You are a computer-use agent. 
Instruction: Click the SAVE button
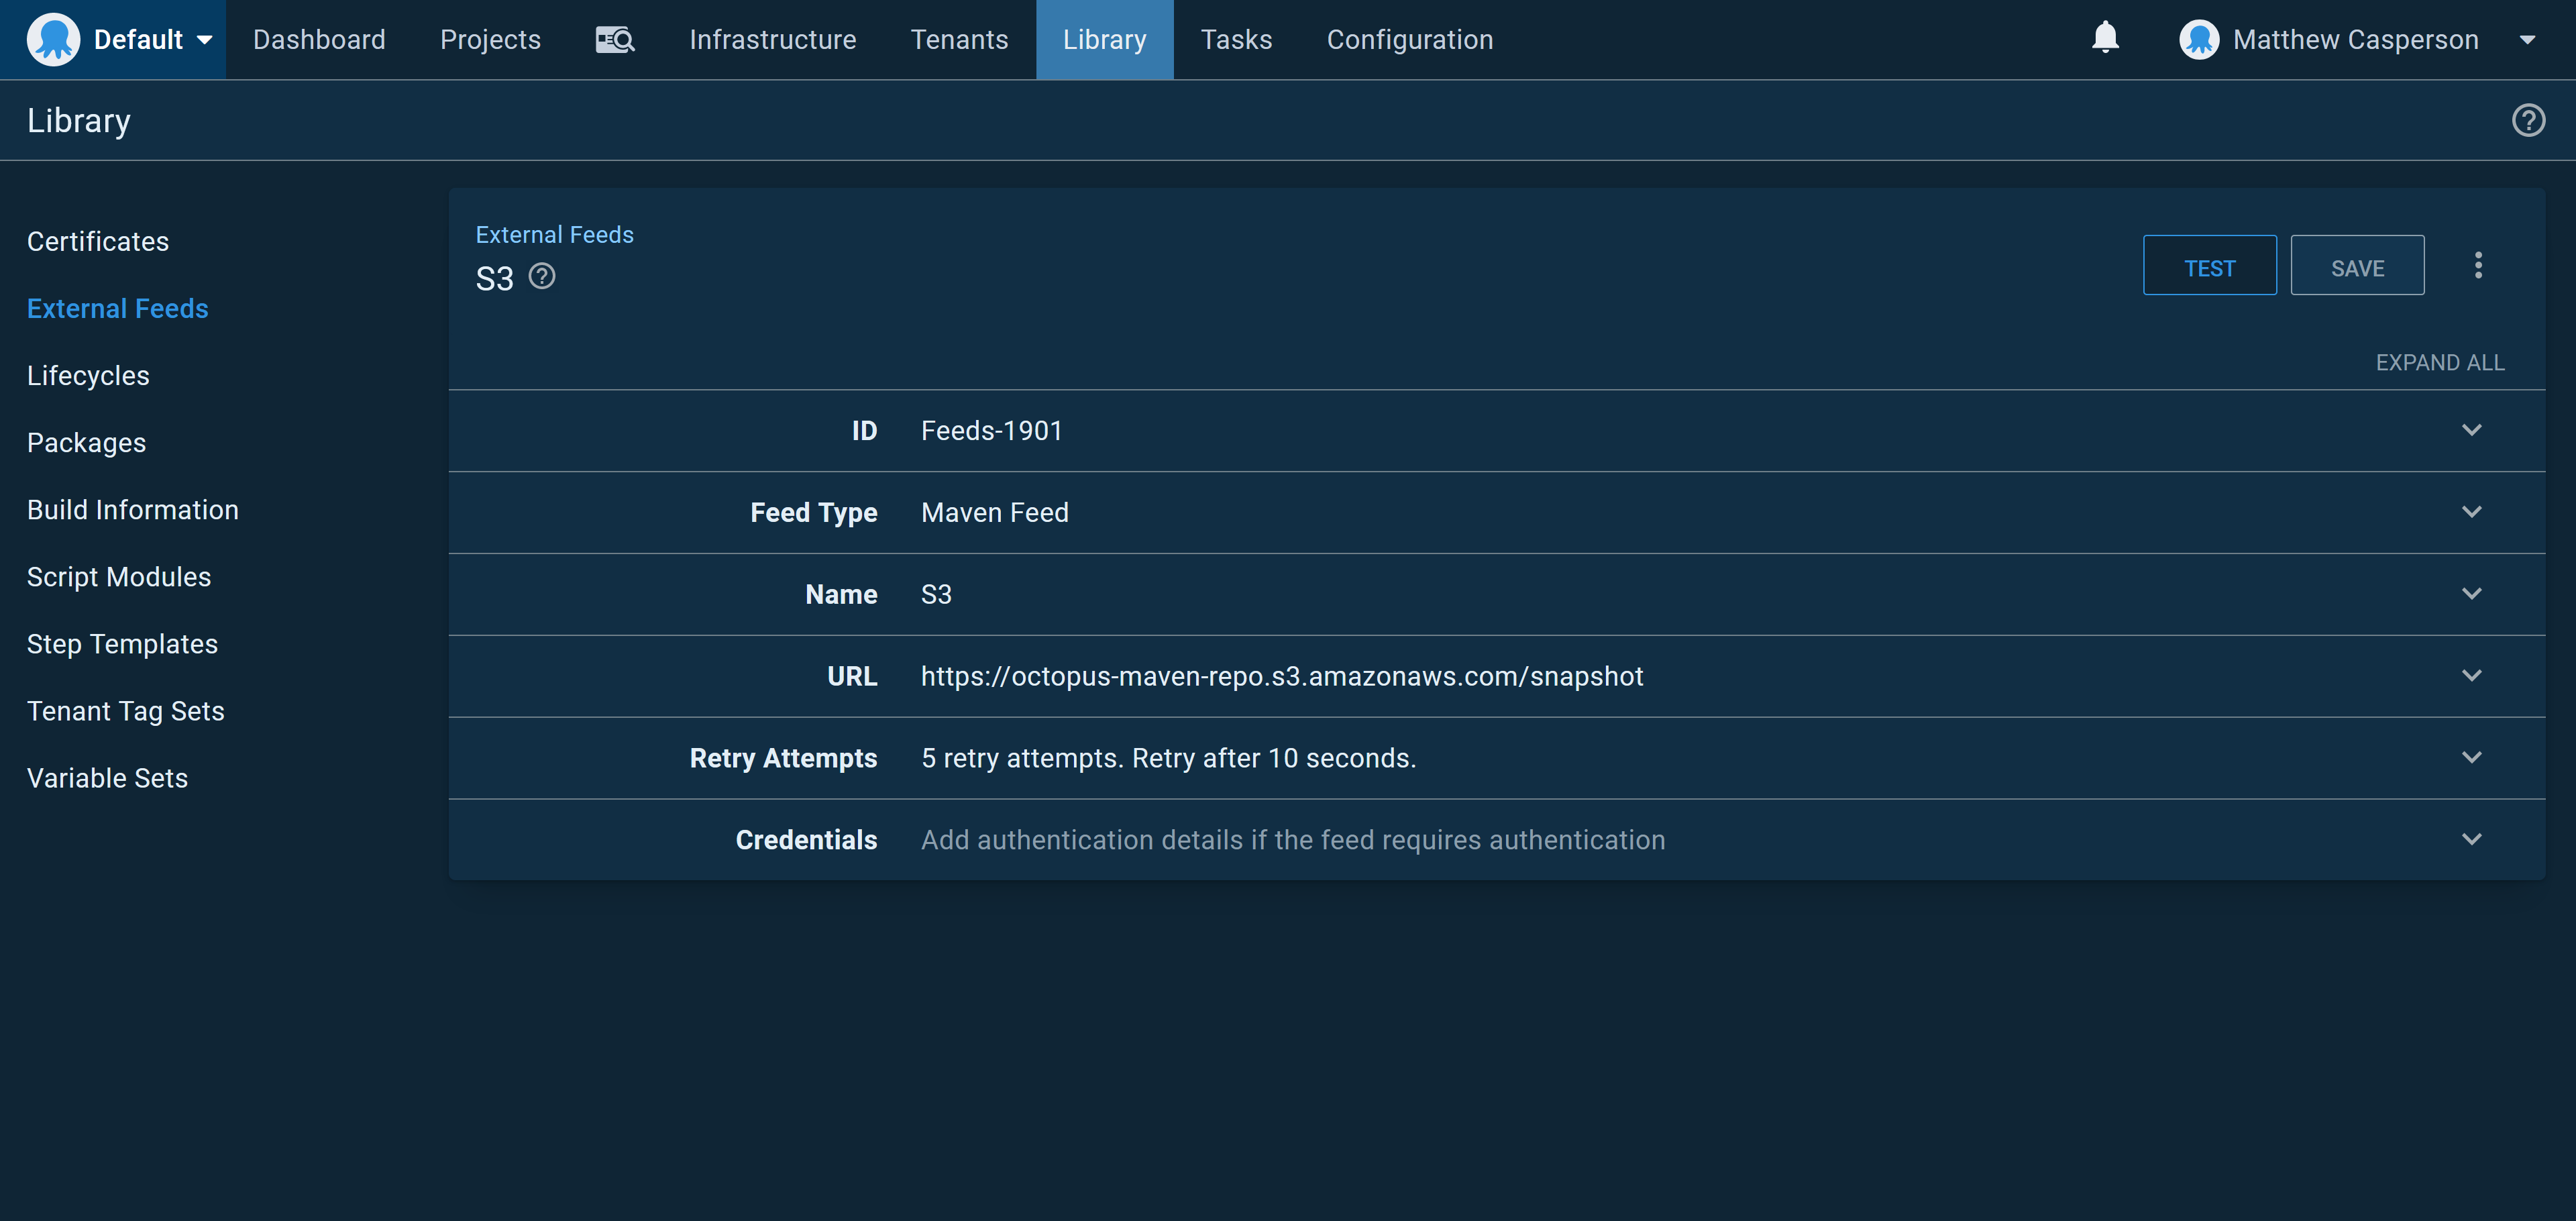coord(2357,266)
